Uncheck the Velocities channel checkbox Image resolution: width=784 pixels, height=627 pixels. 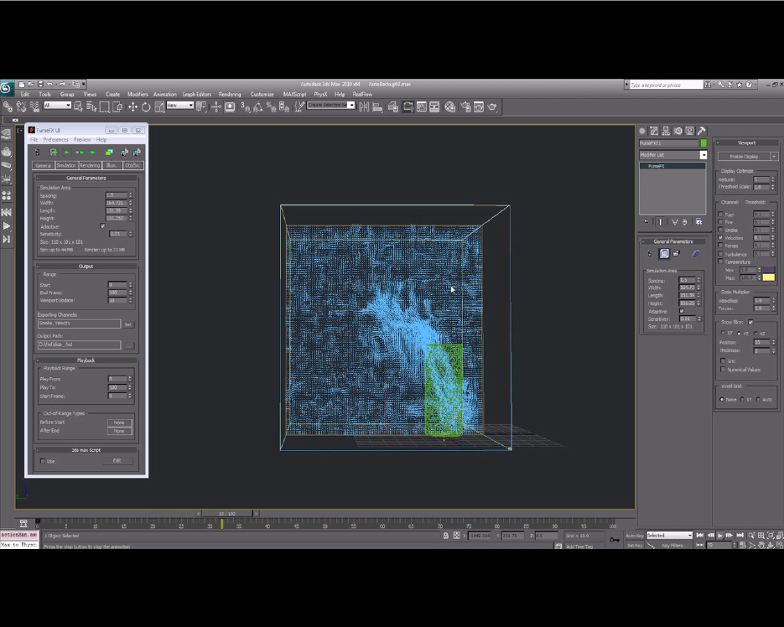click(x=721, y=238)
